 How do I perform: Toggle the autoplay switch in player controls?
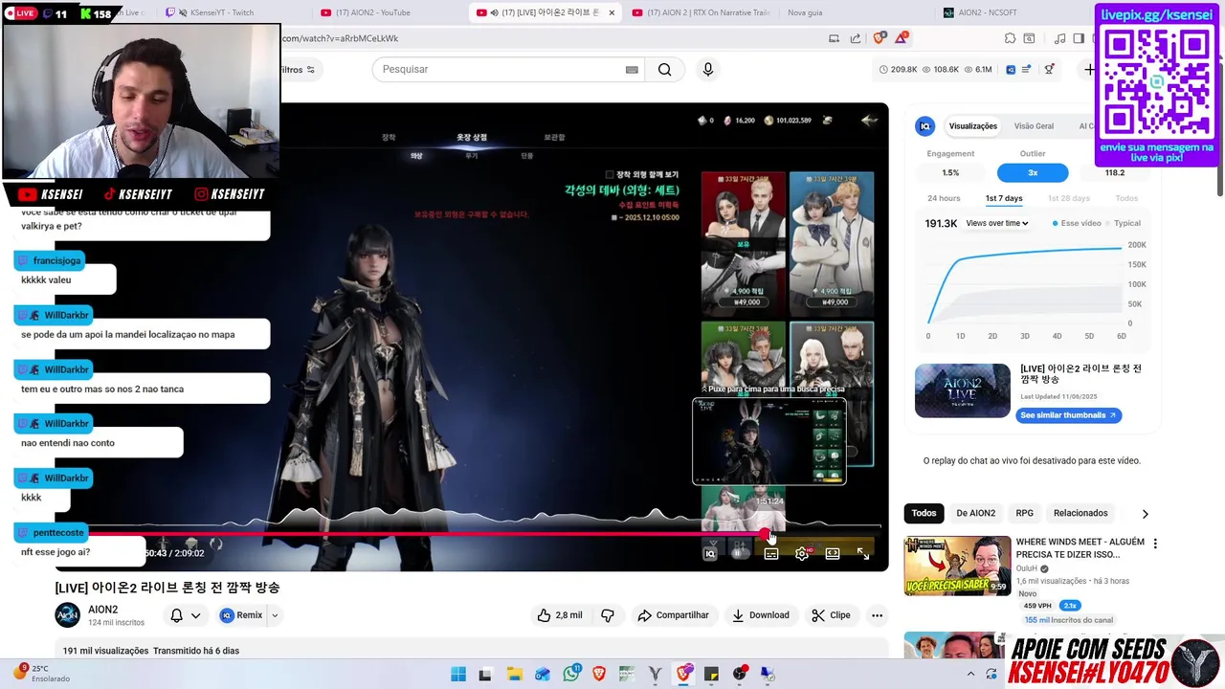pos(739,553)
